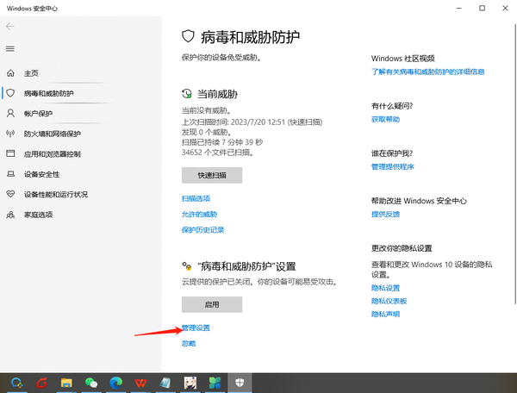
Task: View 保护历史记录 protection history
Action: 202,230
